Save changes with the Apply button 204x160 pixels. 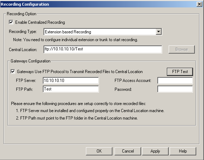pyautogui.click(x=155, y=151)
